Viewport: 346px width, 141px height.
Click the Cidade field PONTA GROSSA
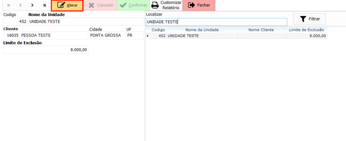[x=107, y=35]
